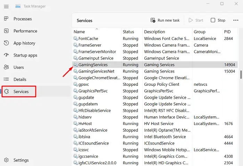The height and width of the screenshot is (166, 243).
Task: Open the Details list icon
Action: click(6, 80)
